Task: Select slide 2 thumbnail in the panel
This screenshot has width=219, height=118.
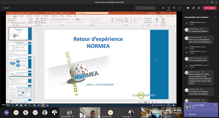Action: [20, 48]
